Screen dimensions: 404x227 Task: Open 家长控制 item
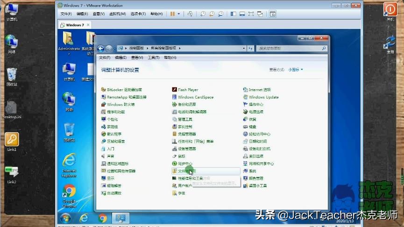(182, 127)
